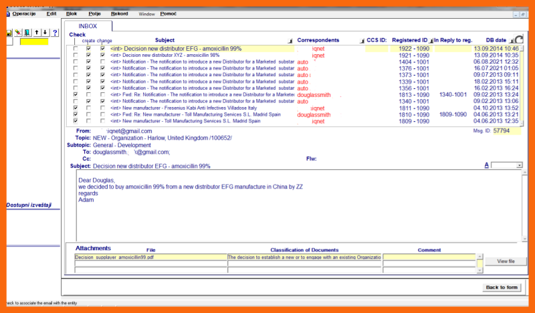
Task: Click the sort button next to Registered ID
Action: click(x=431, y=41)
